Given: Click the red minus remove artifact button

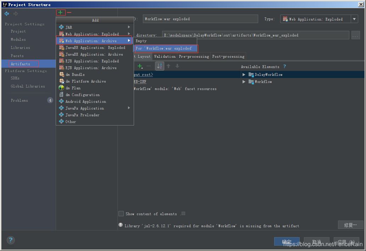Looking at the screenshot, I should (69, 12).
